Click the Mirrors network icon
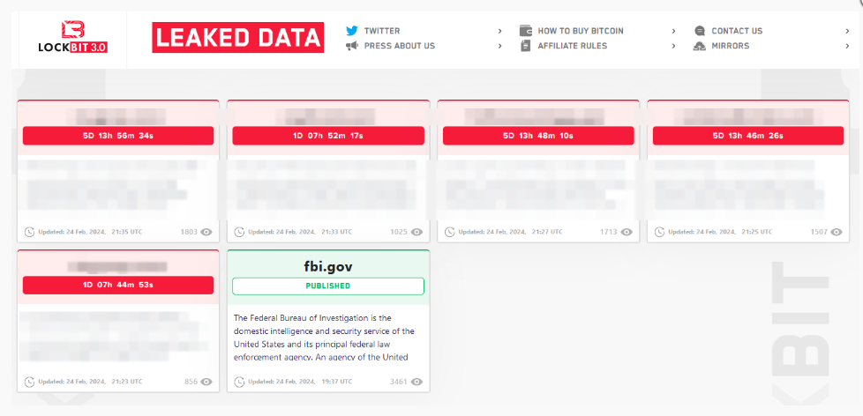 [x=700, y=46]
